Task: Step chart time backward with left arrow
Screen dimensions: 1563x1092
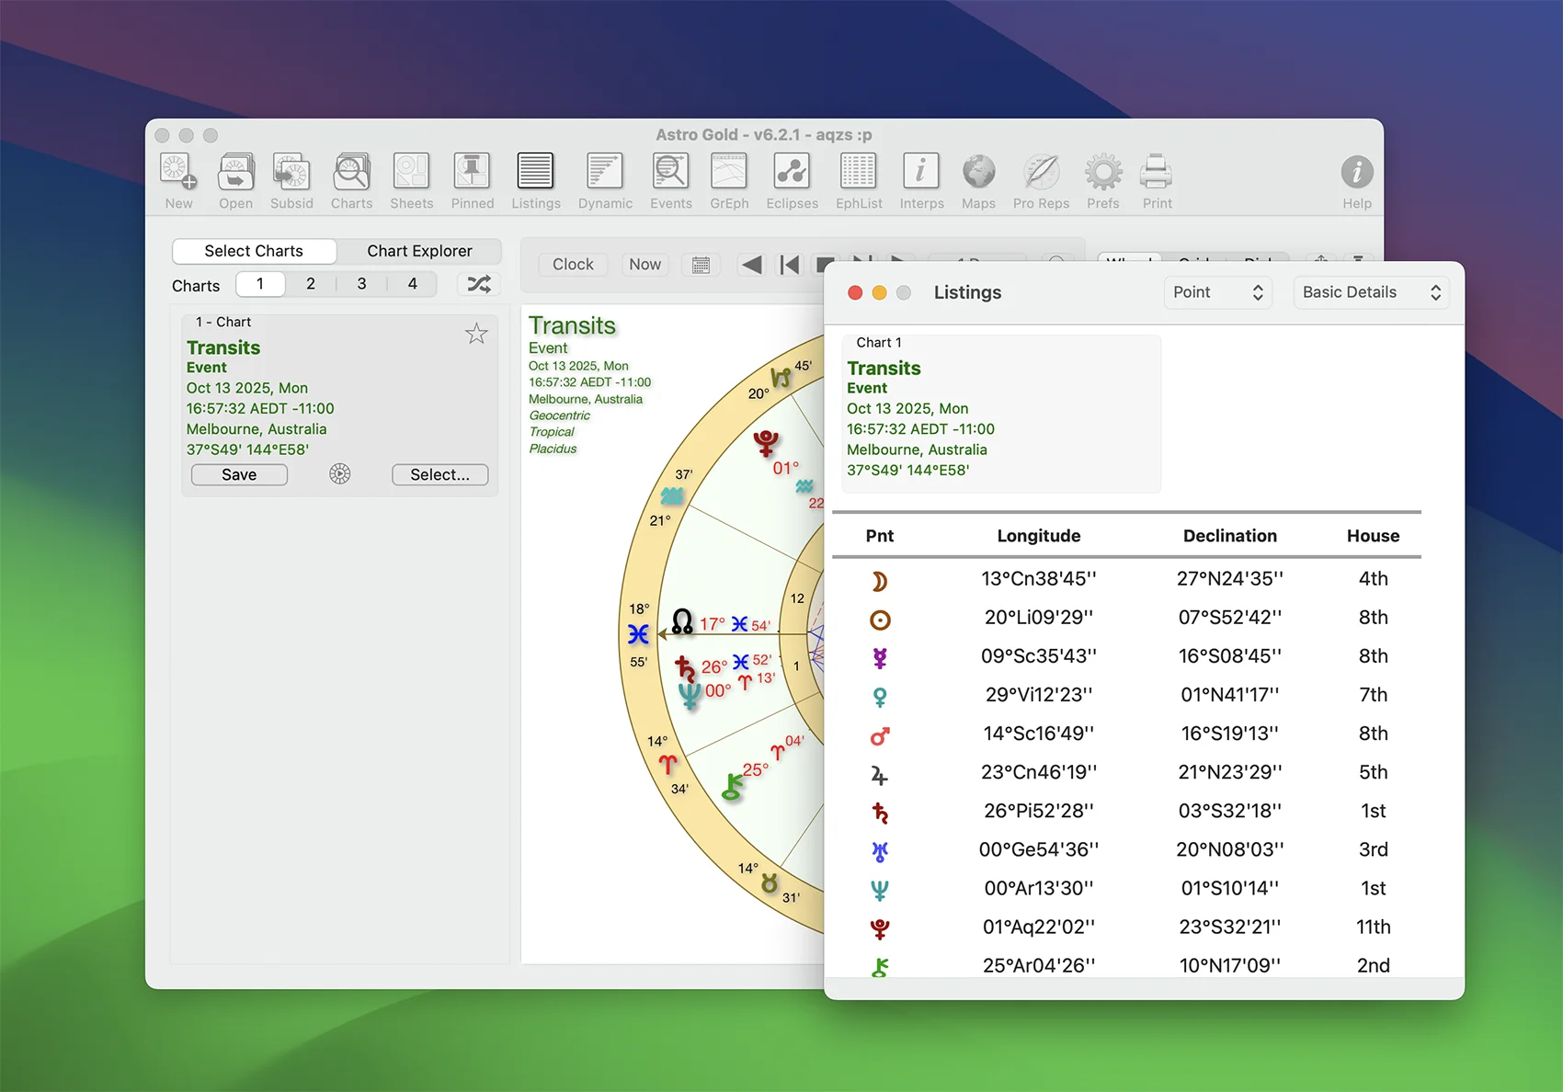Action: pyautogui.click(x=752, y=265)
